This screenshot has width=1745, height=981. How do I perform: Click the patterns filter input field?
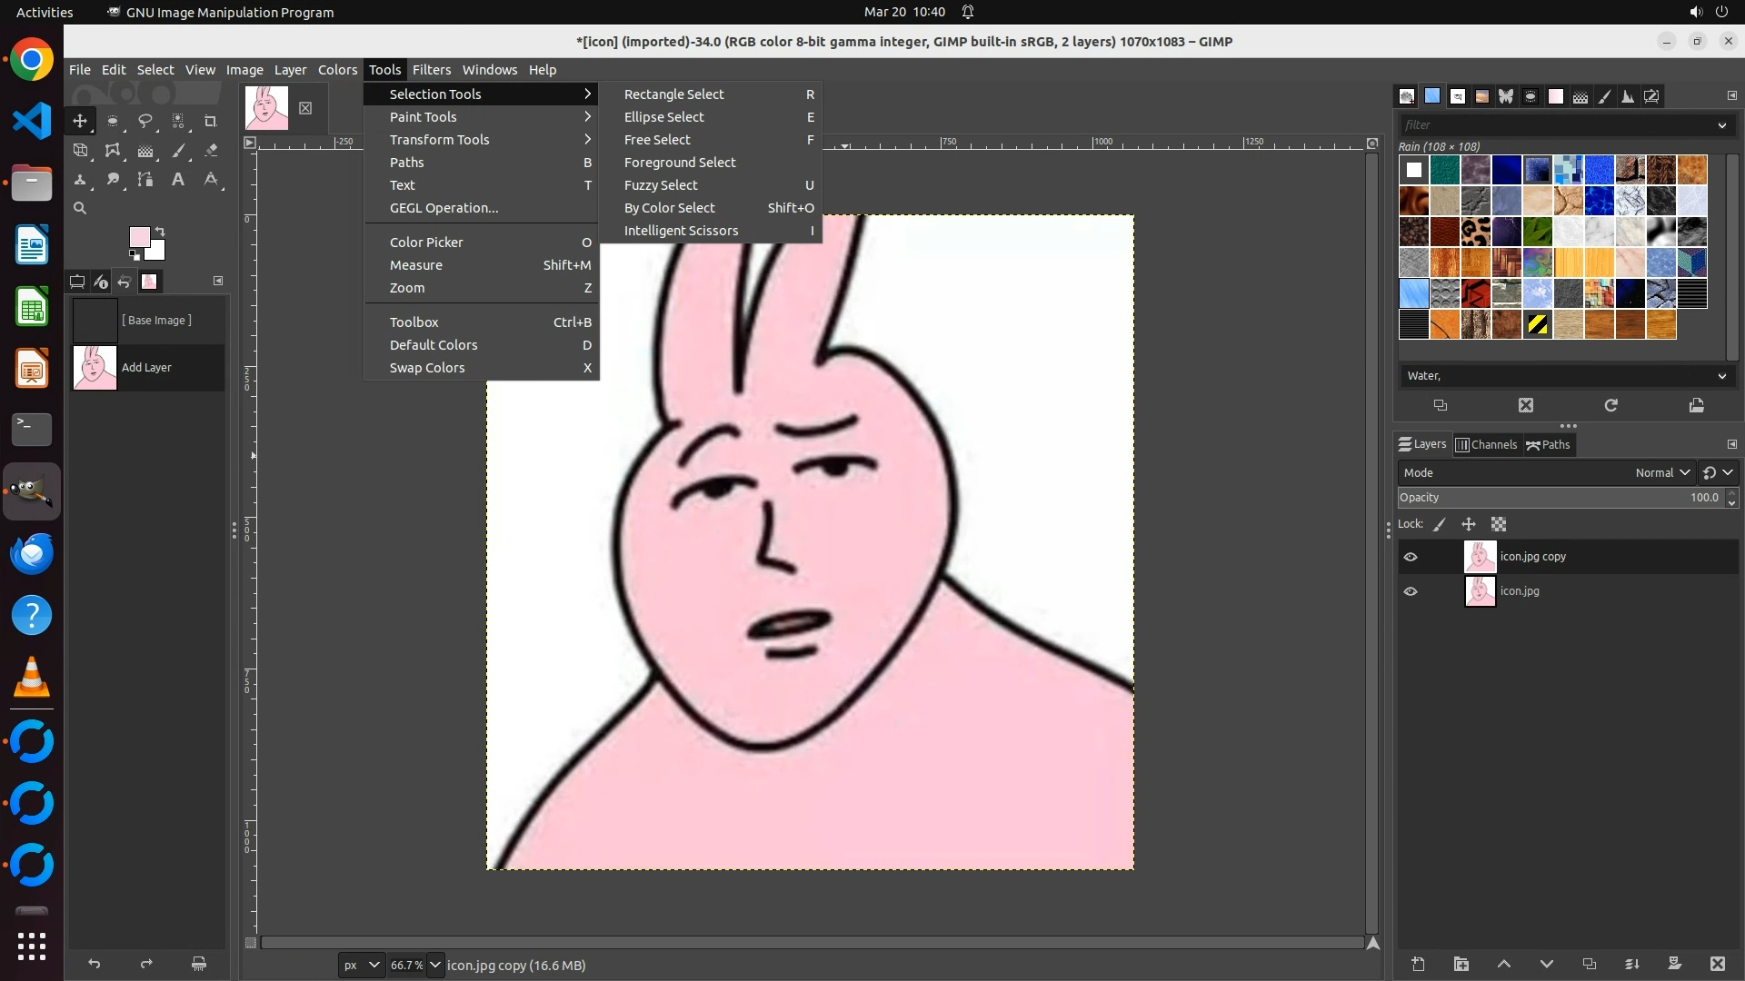click(1554, 124)
